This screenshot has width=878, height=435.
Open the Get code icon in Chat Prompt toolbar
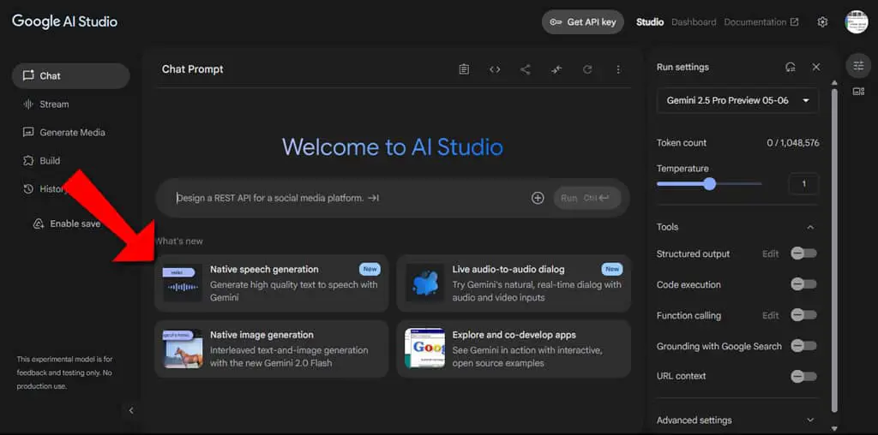coord(495,69)
